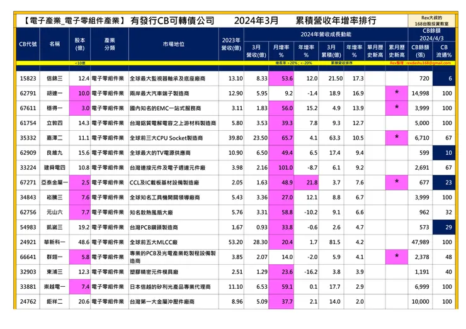This screenshot has width=466, height=329.
Task: Click the highlighted capital value 2.5
Action: click(80, 182)
